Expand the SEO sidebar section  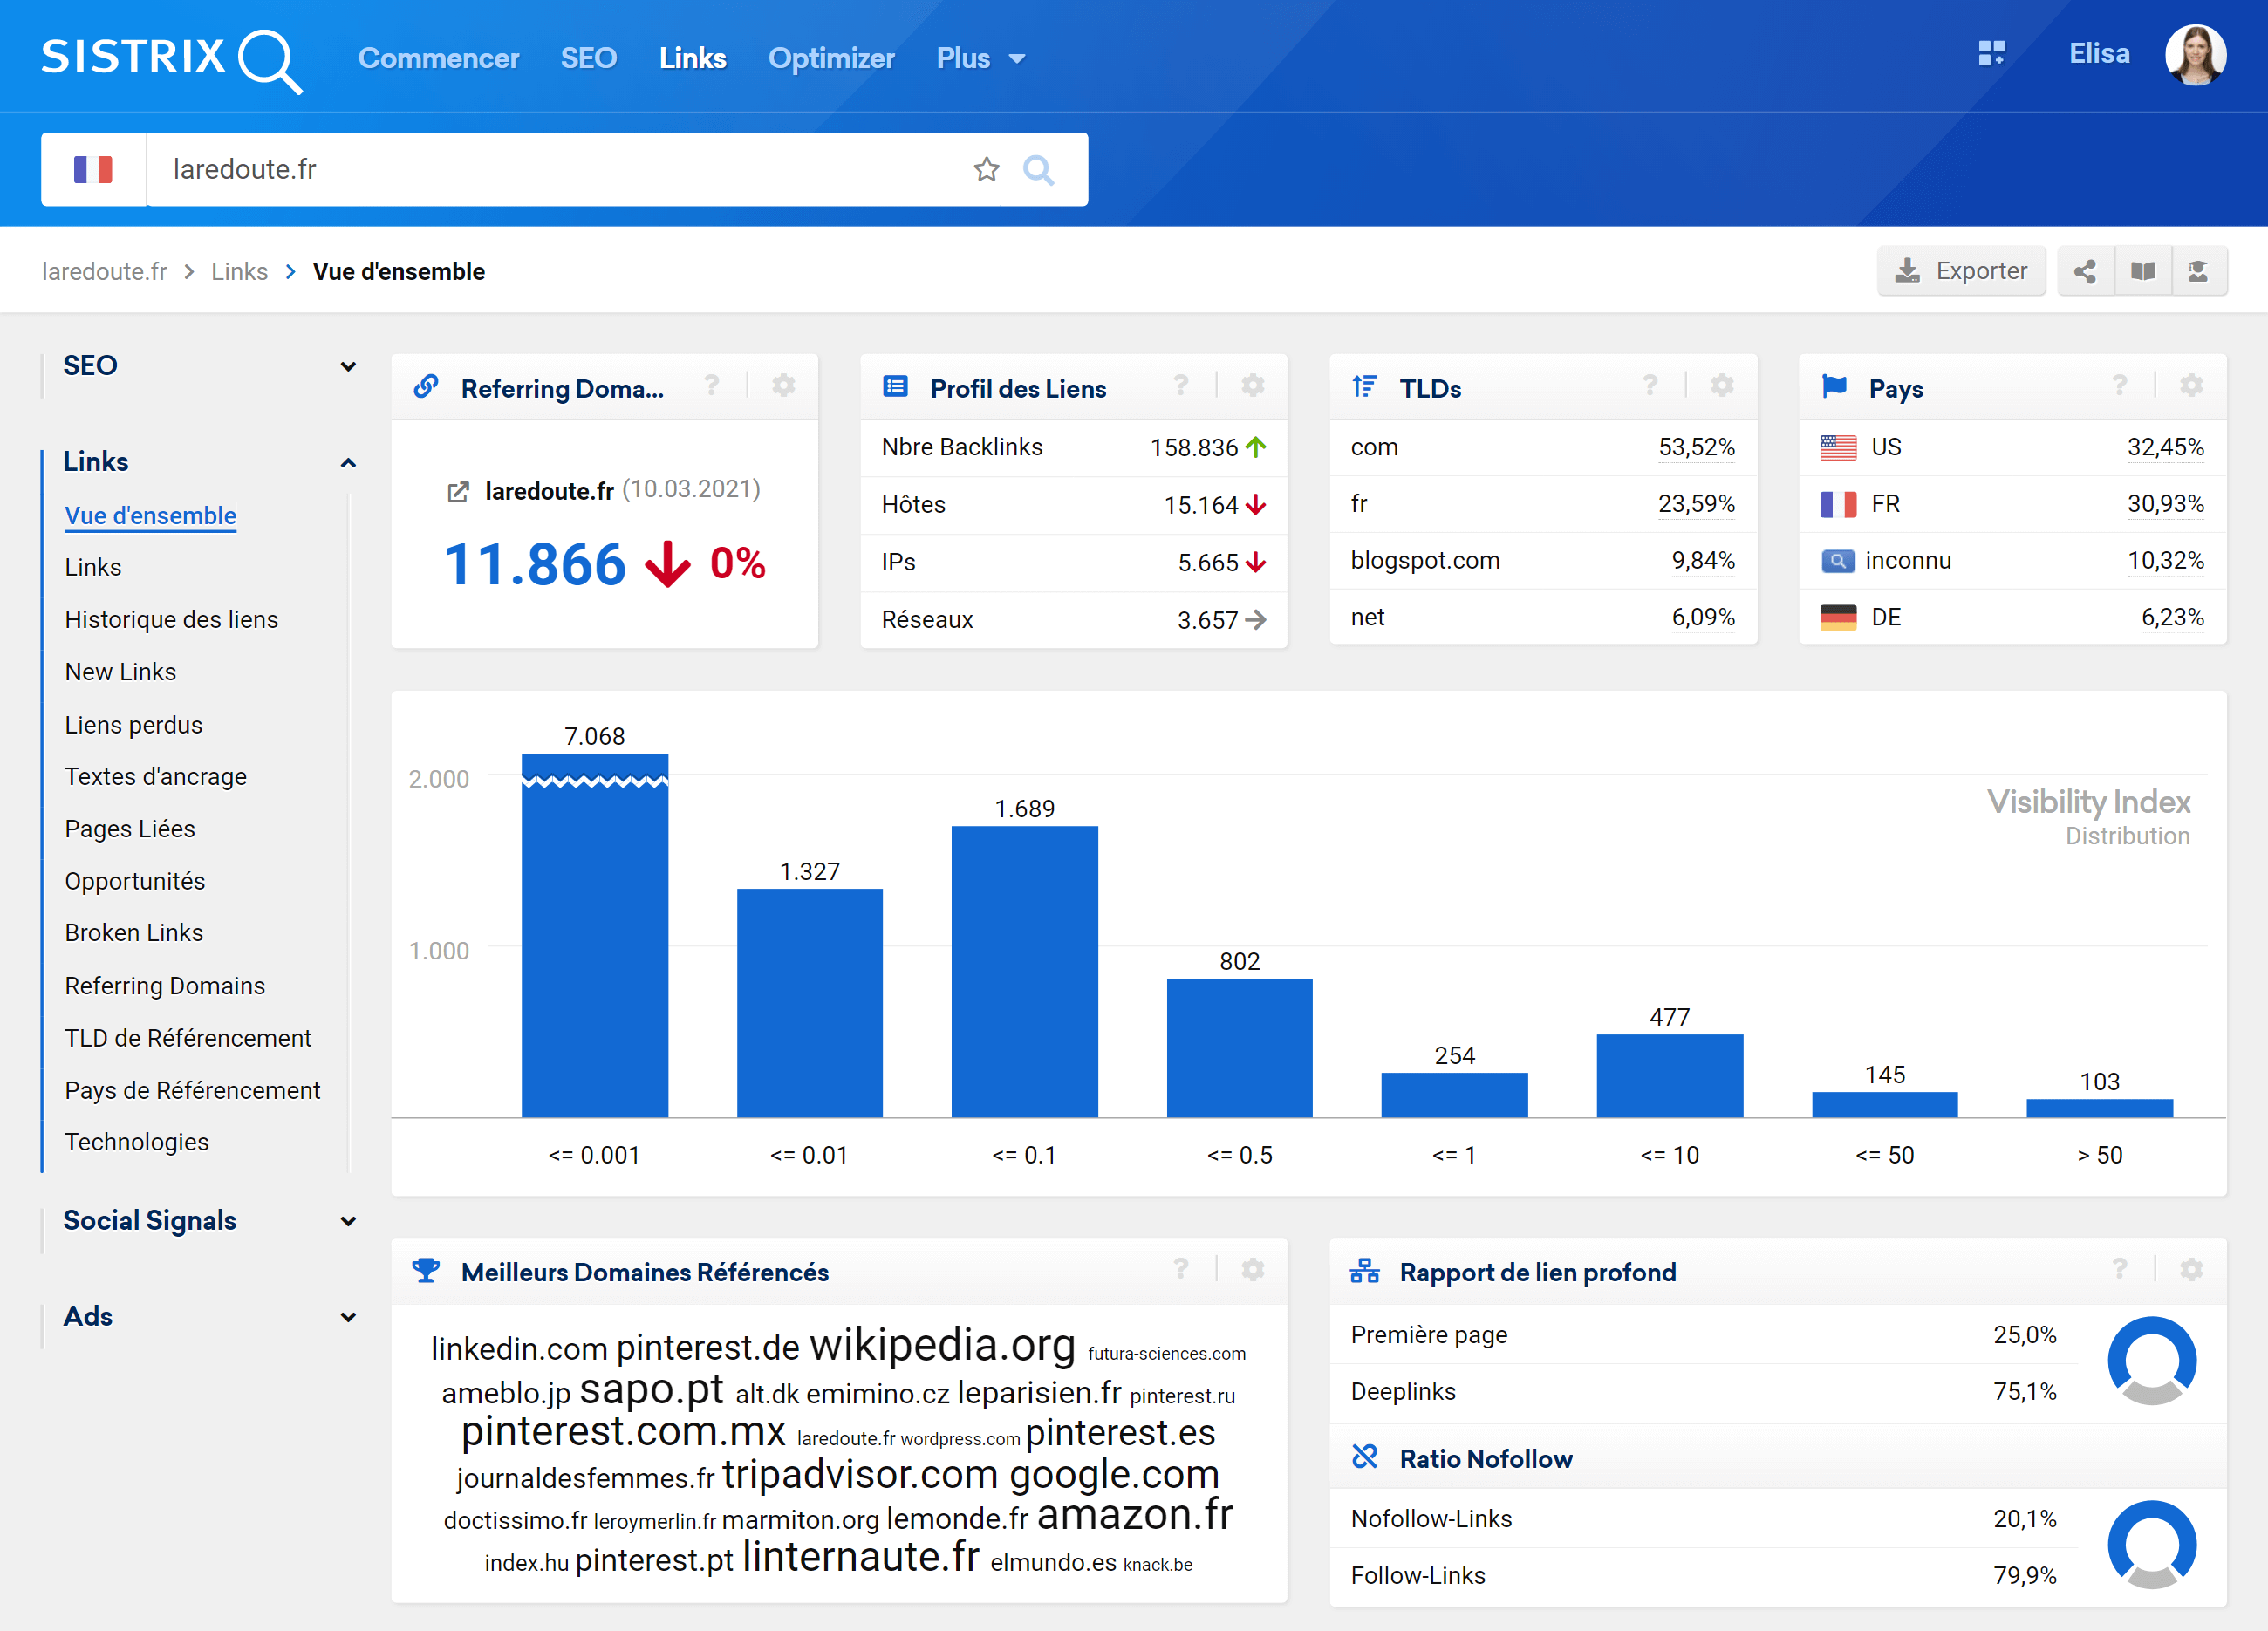click(348, 366)
